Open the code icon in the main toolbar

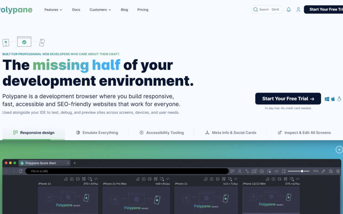click(x=277, y=171)
